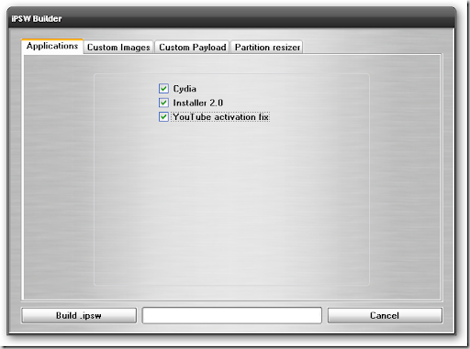Viewport: 470px width, 349px height.
Task: Click the Cydia label text
Action: [185, 89]
